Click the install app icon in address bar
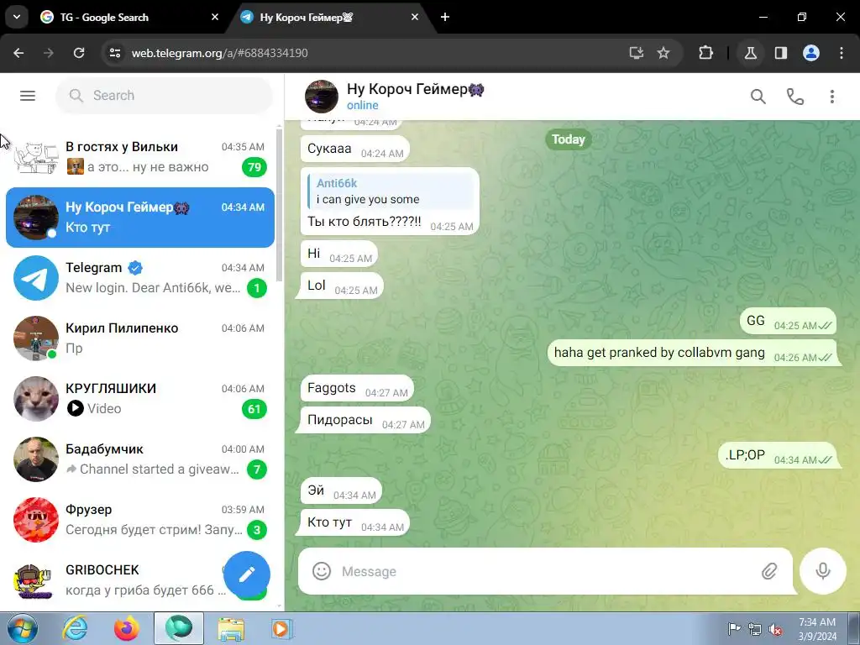This screenshot has width=860, height=645. (x=637, y=53)
